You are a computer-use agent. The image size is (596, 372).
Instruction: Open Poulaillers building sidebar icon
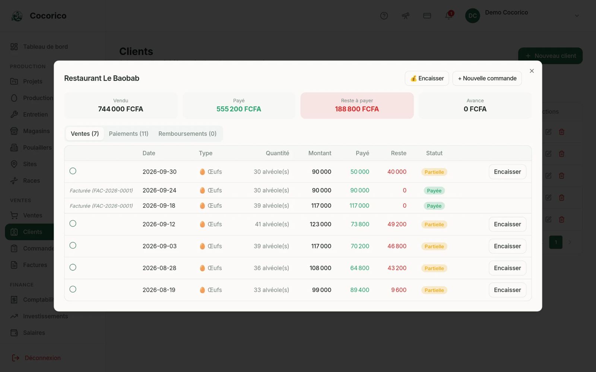(x=14, y=148)
